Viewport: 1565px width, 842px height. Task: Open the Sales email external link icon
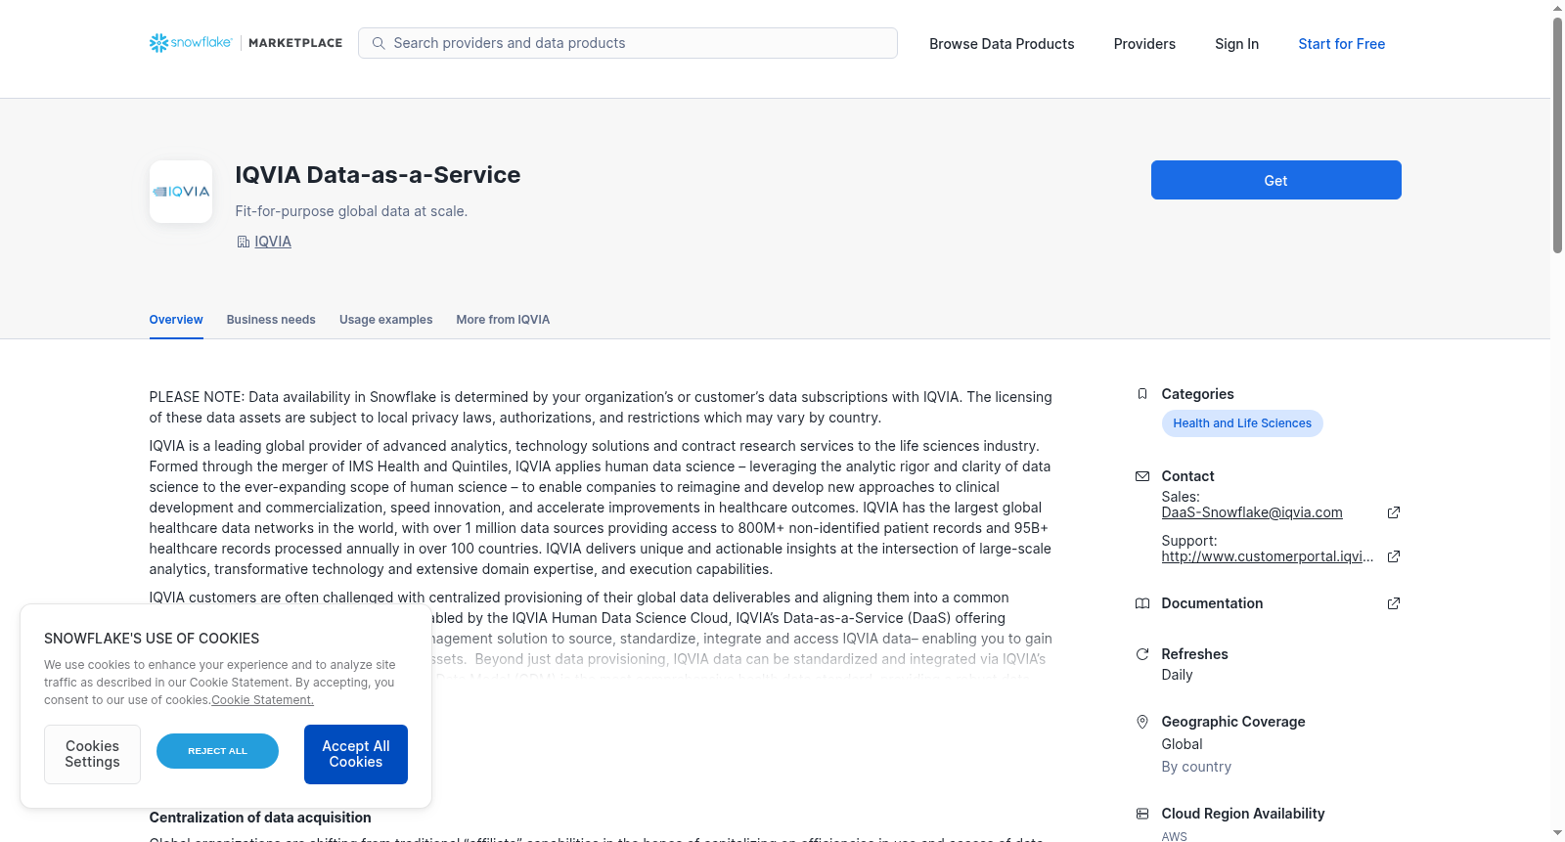coord(1394,512)
